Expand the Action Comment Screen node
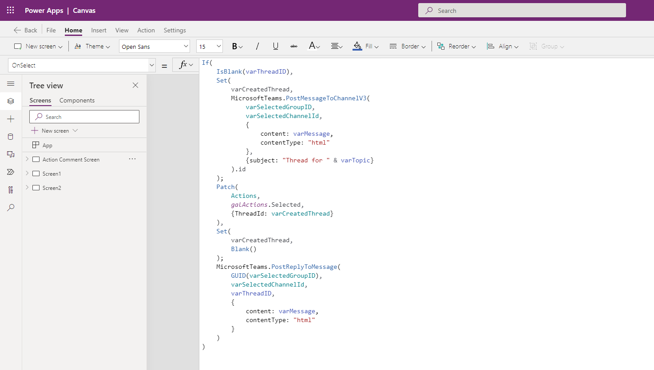This screenshot has height=370, width=654. coord(27,159)
